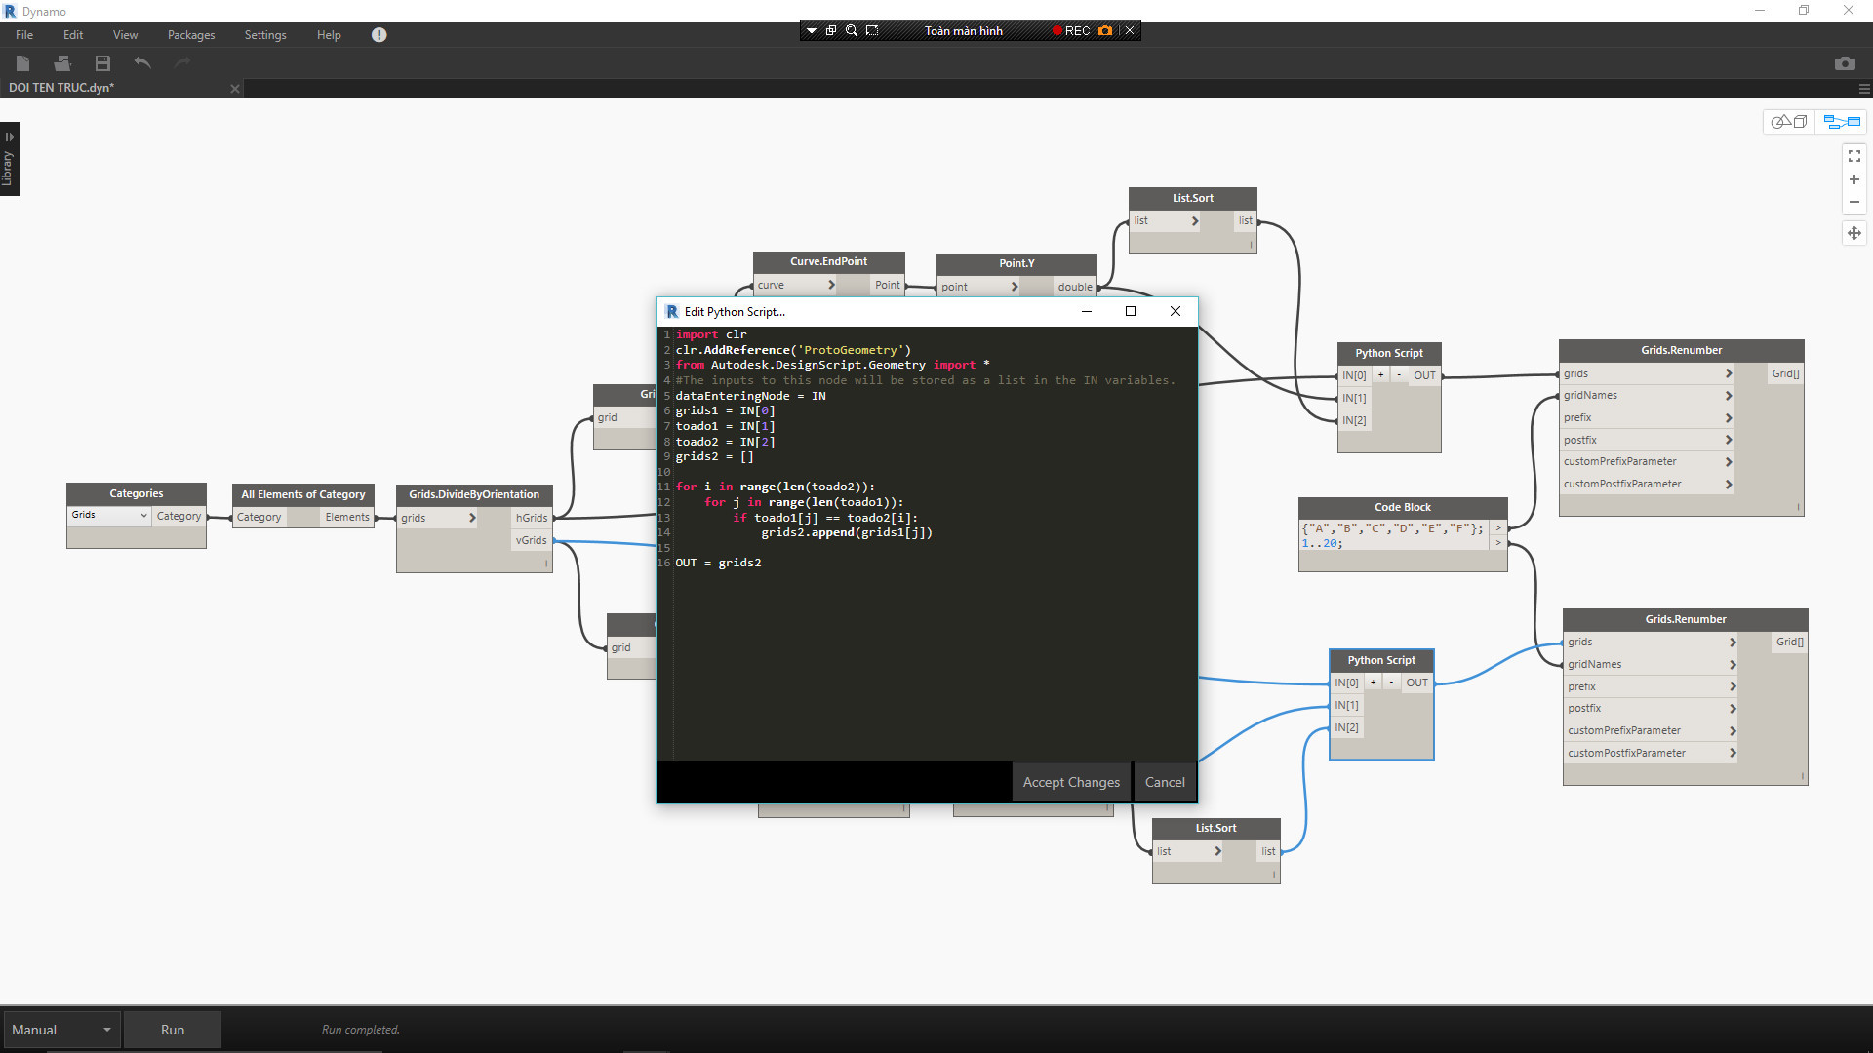Switch to background 3D geometry preview
Screen dimensions: 1873x1053
1788,122
